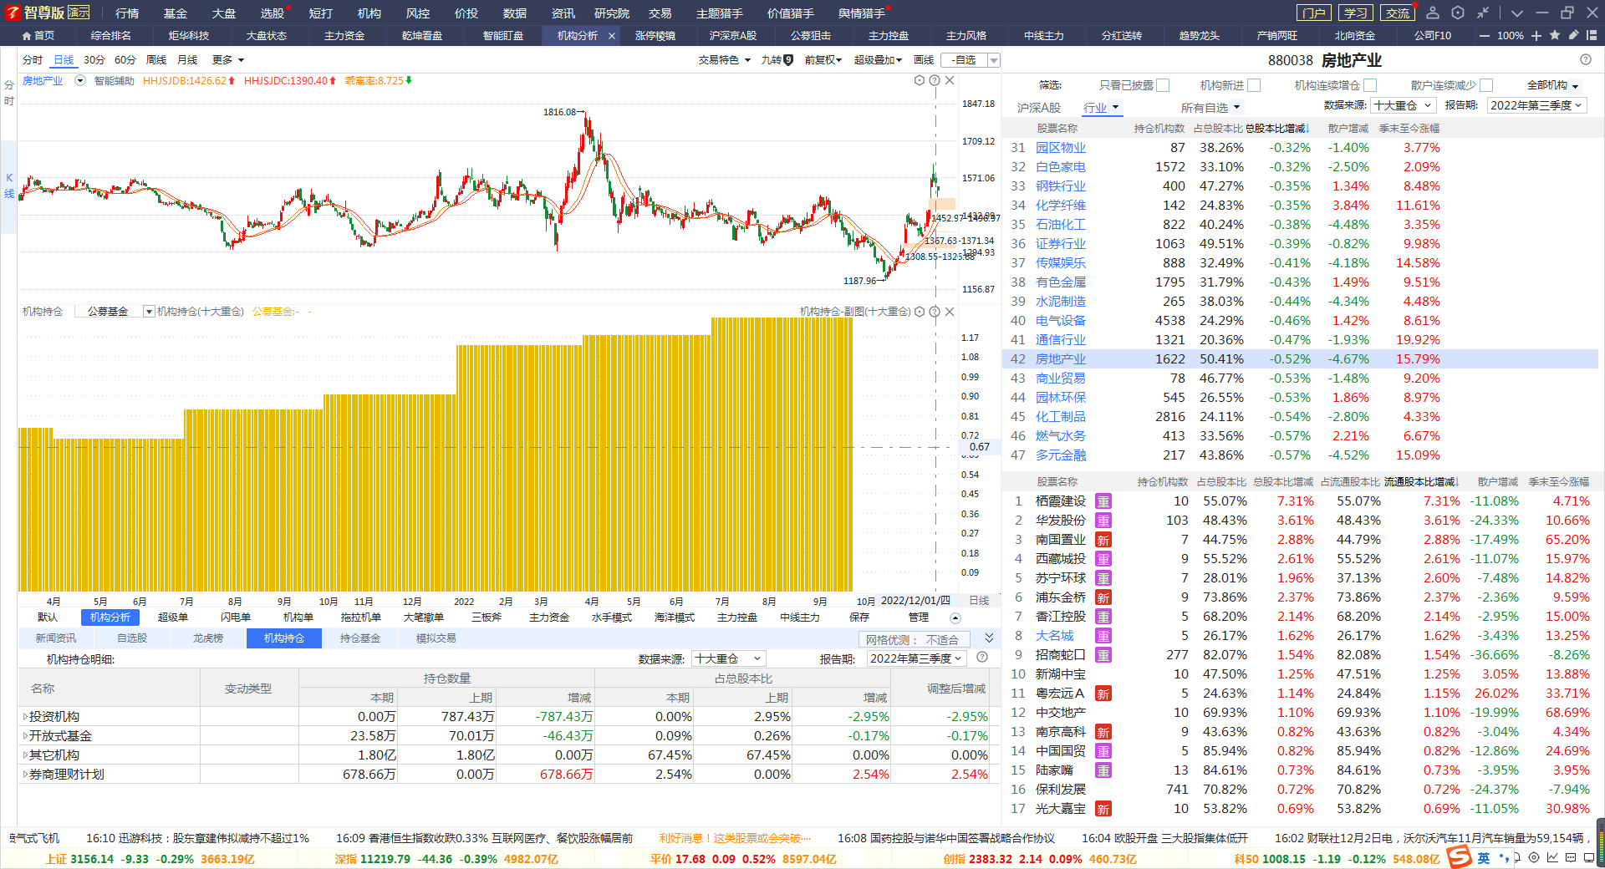The height and width of the screenshot is (869, 1605).
Task: Switch to the 持仓基金 tab
Action: click(x=360, y=638)
